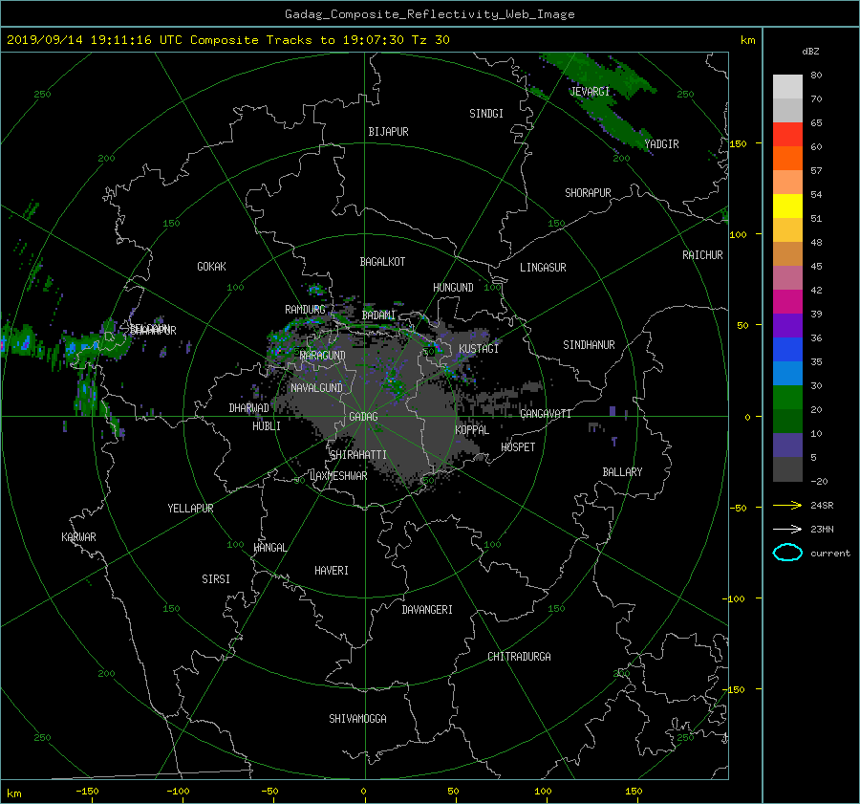Image resolution: width=860 pixels, height=804 pixels.
Task: Select the LINGASUR city label
Action: tap(543, 268)
